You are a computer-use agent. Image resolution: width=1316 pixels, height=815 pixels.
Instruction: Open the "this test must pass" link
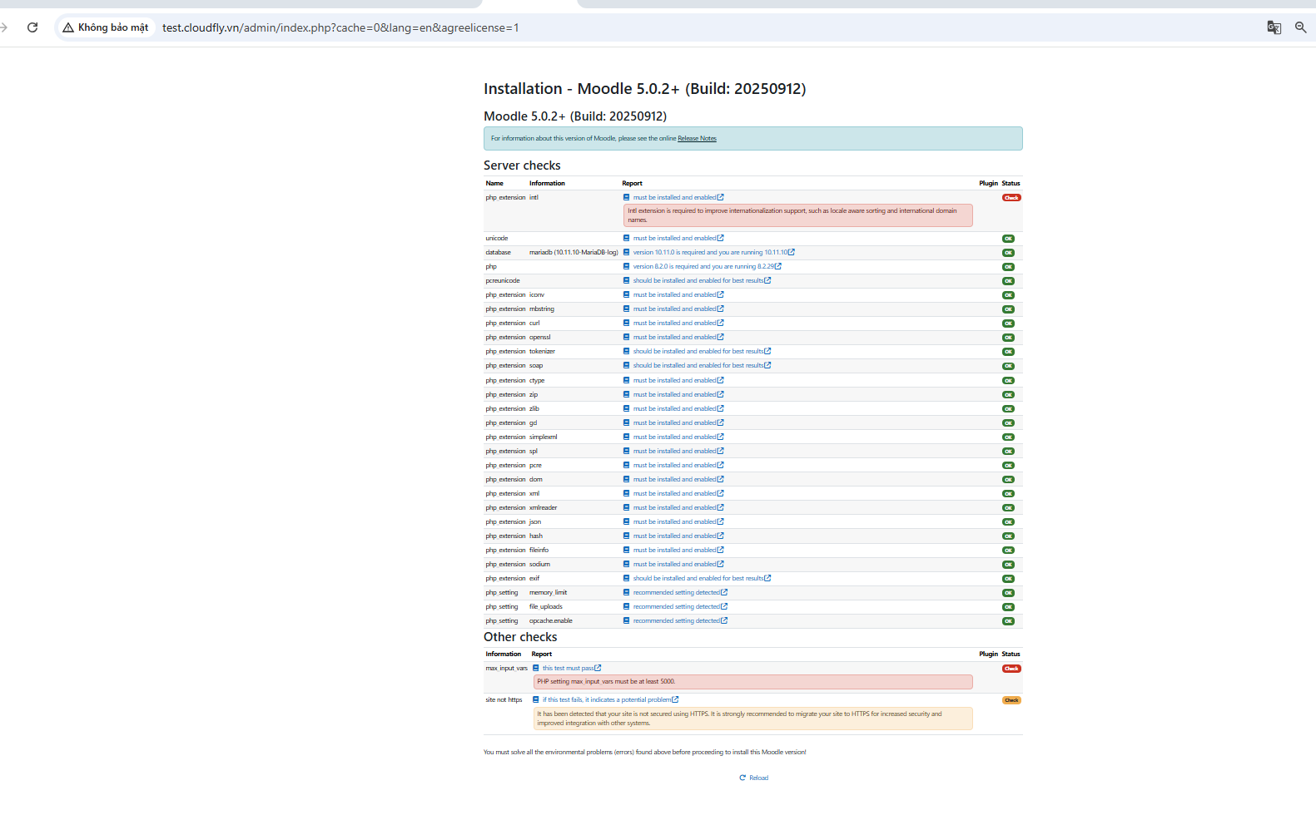pyautogui.click(x=568, y=669)
